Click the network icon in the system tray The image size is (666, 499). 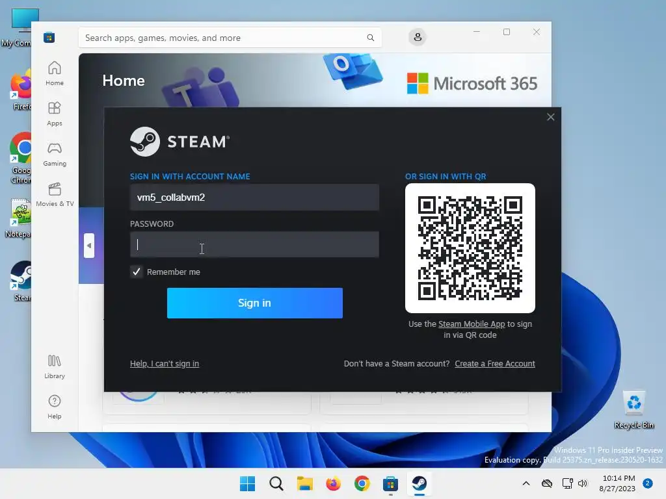pos(567,483)
